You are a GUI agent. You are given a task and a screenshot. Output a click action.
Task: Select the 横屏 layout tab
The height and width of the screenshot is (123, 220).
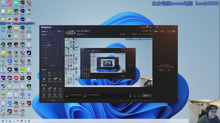coord(59,31)
